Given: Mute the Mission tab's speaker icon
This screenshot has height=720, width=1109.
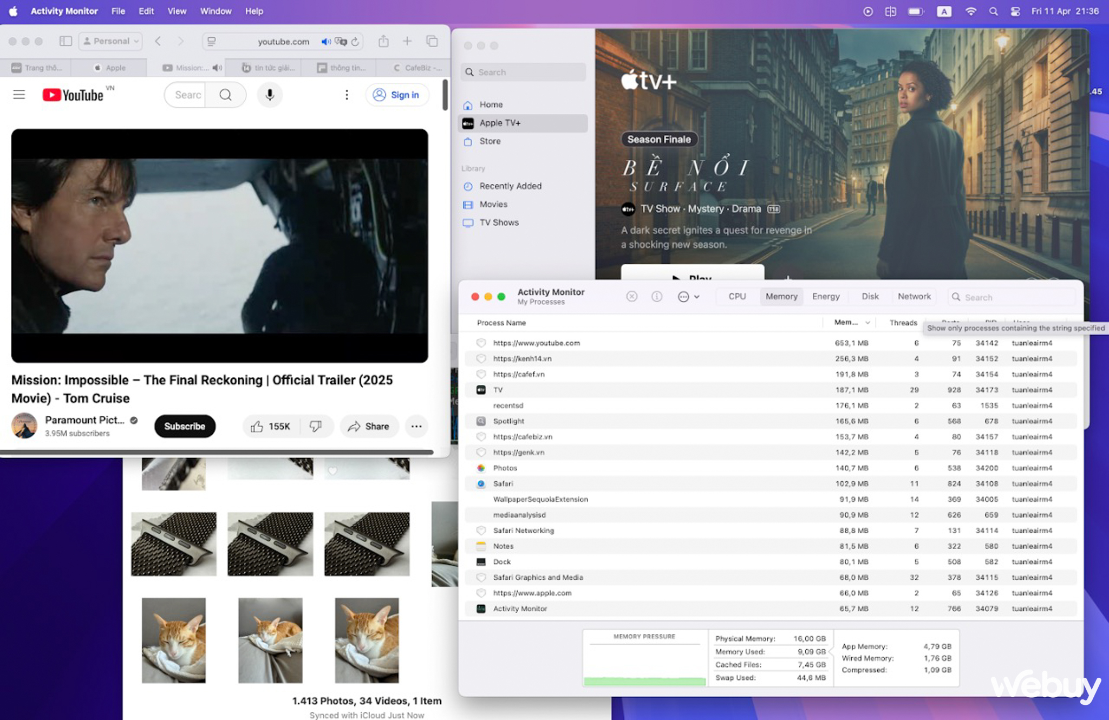Looking at the screenshot, I should [x=217, y=68].
